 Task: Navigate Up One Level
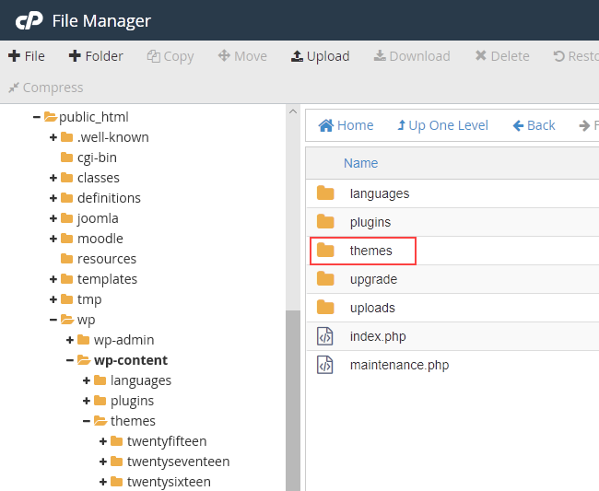click(442, 125)
